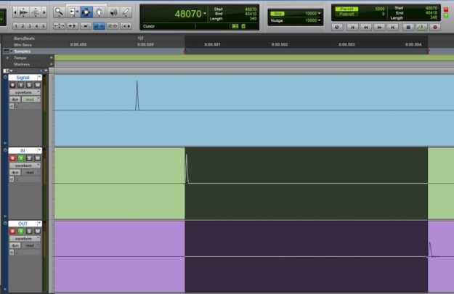Toggle Zoom Toggle button

coord(59,26)
